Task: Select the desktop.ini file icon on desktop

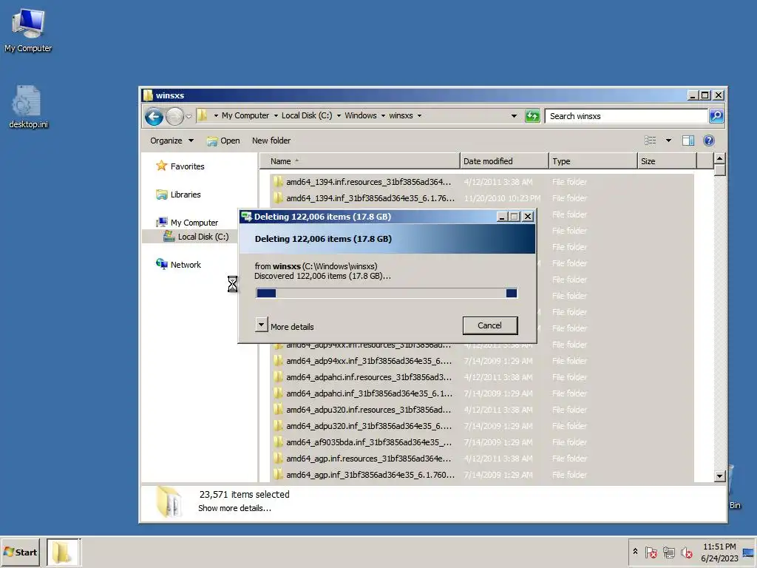Action: click(28, 106)
